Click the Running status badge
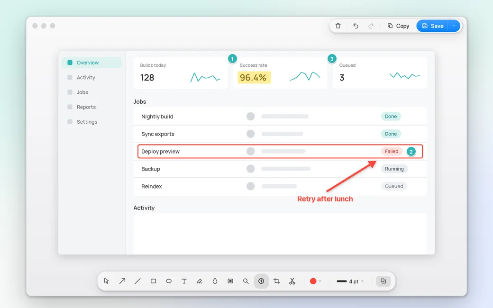 [394, 169]
